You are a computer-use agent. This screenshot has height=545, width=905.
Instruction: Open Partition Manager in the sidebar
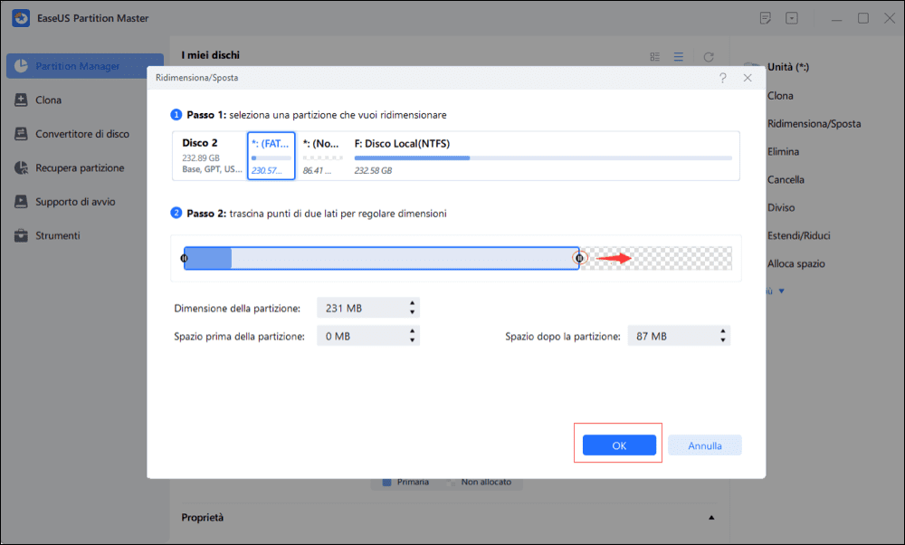(85, 66)
